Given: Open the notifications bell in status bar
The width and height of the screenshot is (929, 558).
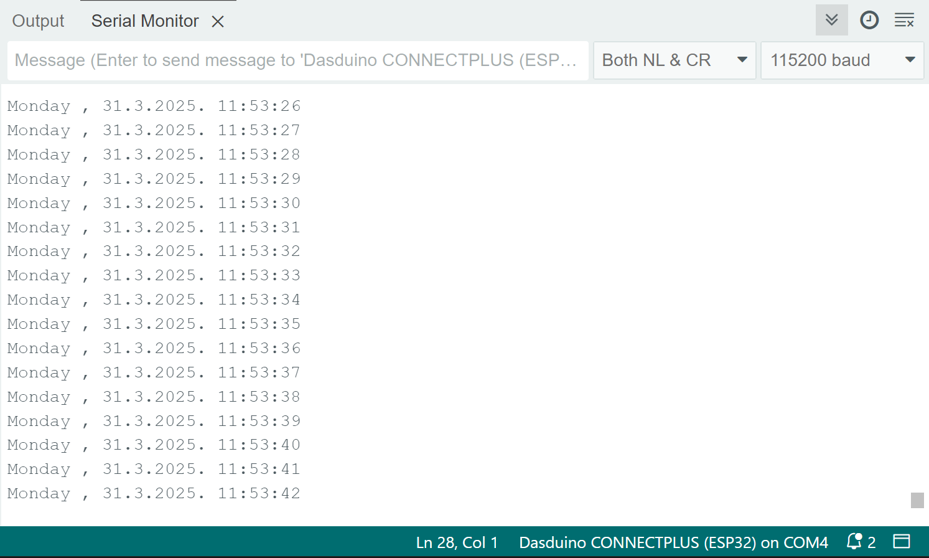Looking at the screenshot, I should (x=855, y=542).
